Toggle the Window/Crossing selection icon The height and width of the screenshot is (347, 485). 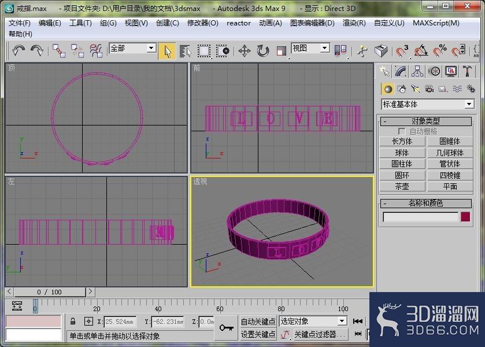(223, 51)
